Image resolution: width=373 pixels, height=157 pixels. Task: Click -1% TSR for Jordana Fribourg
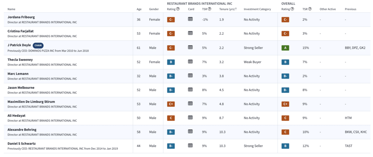click(x=205, y=20)
